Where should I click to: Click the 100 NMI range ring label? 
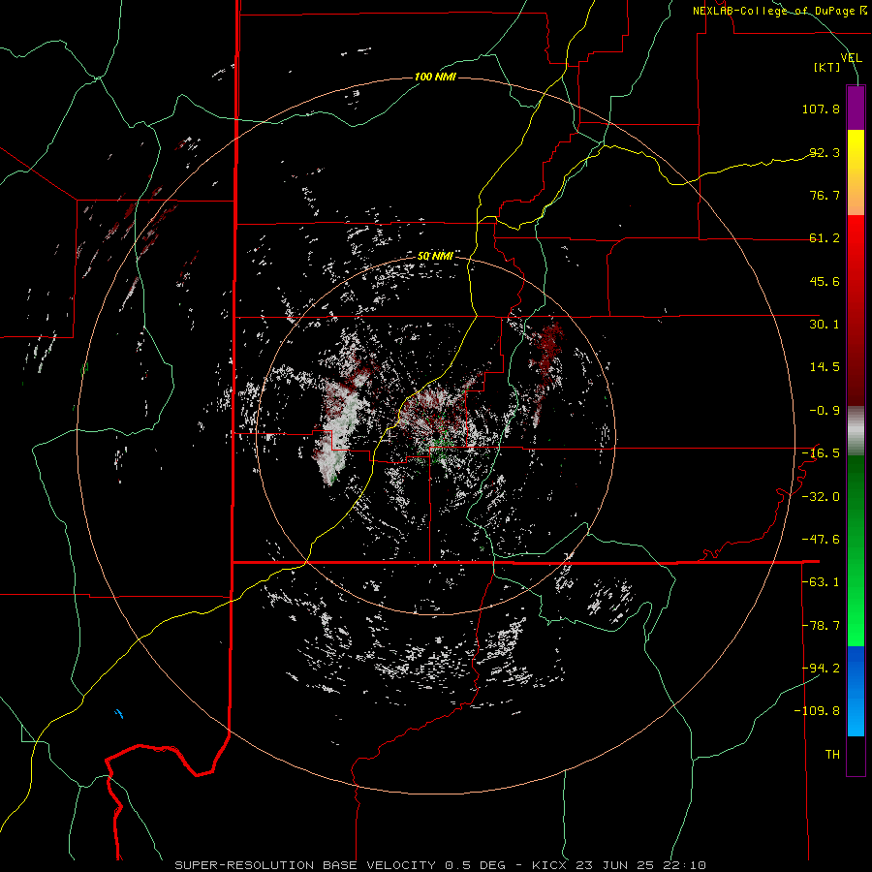point(435,77)
